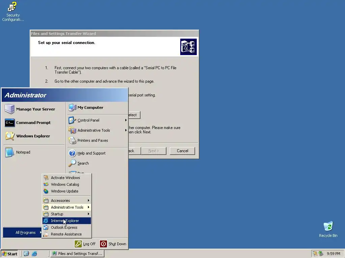Image resolution: width=345 pixels, height=258 pixels.
Task: Expand the Administrative Tools arrow in All Programs
Action: [89, 207]
